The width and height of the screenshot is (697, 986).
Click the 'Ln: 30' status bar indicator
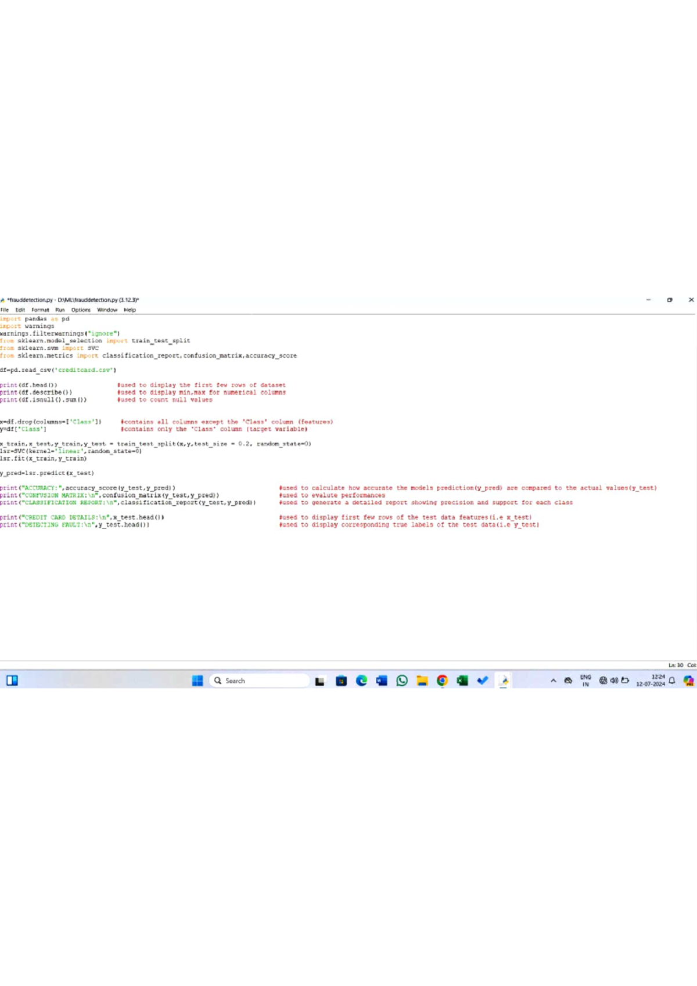point(676,665)
